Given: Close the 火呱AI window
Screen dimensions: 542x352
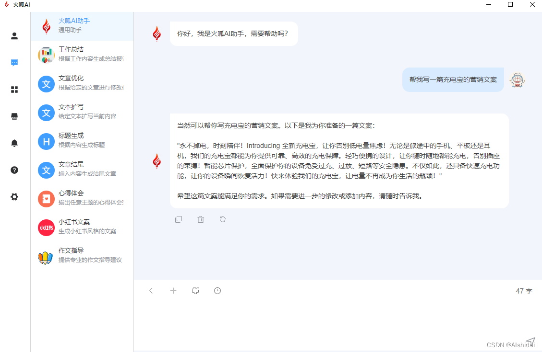Looking at the screenshot, I should pyautogui.click(x=532, y=4).
